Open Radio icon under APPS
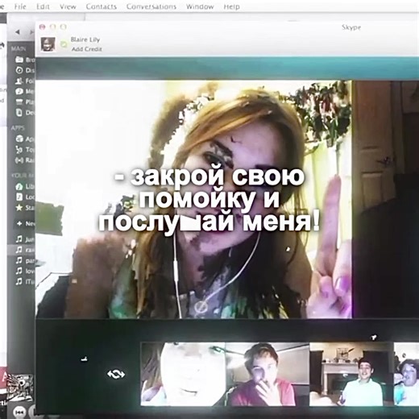 (19, 160)
